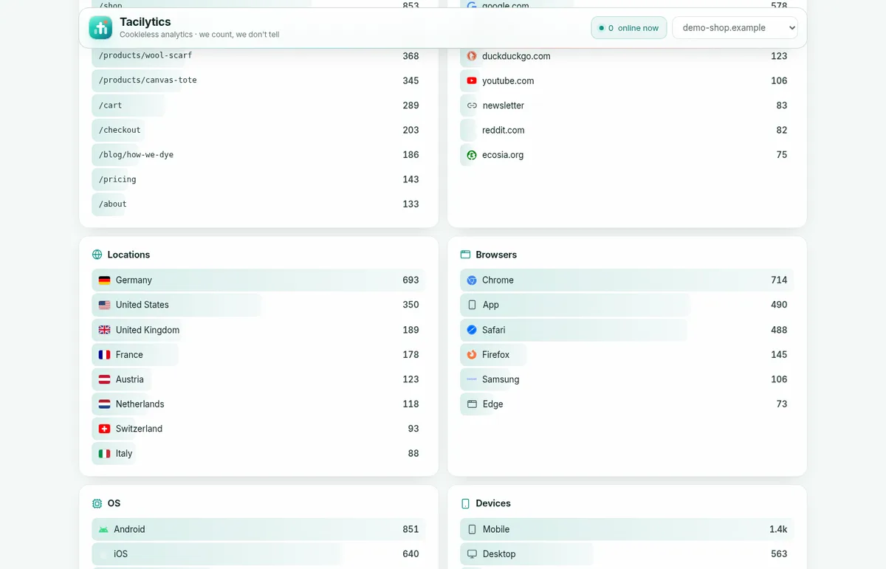Click the Browsers window icon

[465, 255]
